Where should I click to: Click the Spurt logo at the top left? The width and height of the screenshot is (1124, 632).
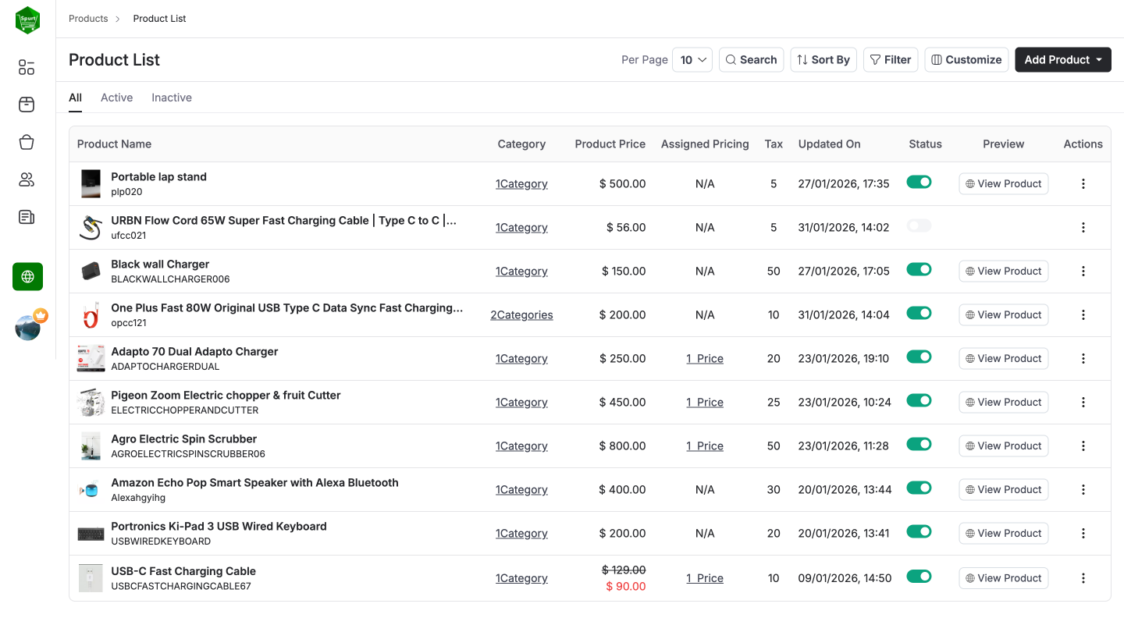[x=27, y=20]
